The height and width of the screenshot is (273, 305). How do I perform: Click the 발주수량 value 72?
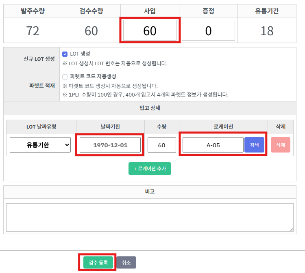coord(33,31)
